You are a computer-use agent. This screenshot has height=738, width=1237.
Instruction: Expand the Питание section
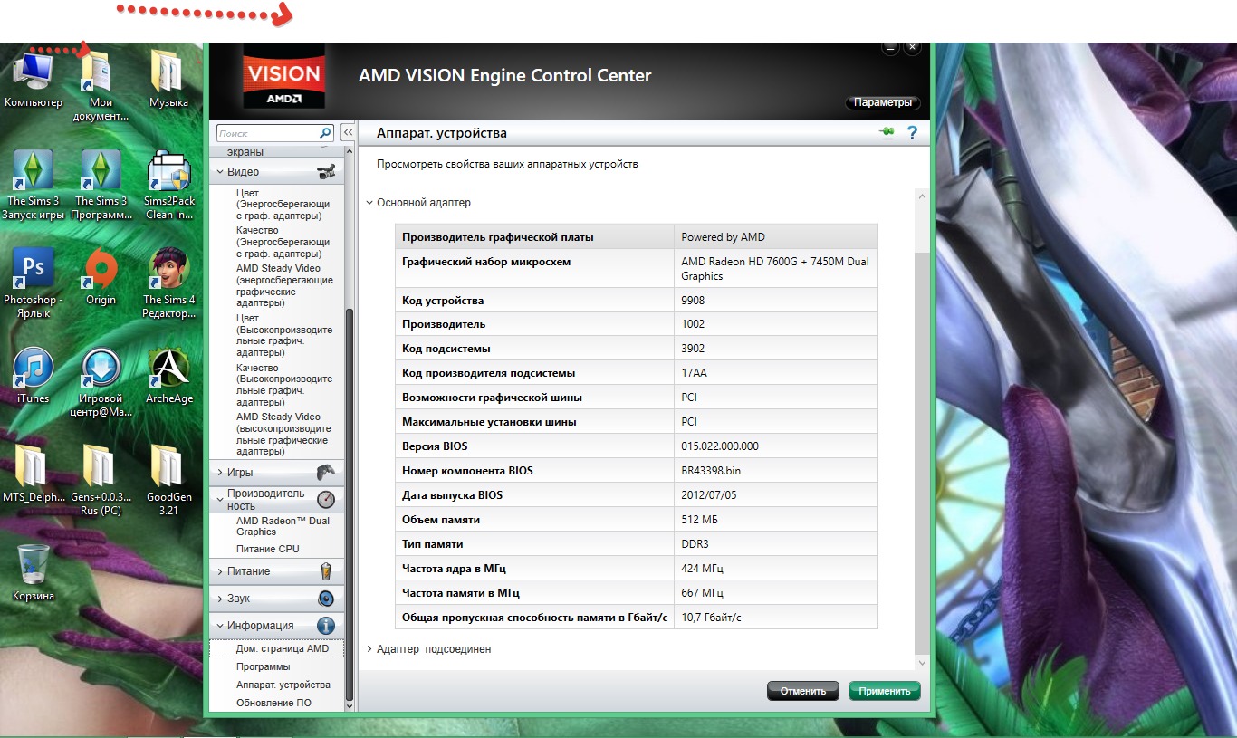tap(220, 571)
